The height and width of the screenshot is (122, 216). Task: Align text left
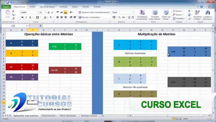[x=58, y=17]
